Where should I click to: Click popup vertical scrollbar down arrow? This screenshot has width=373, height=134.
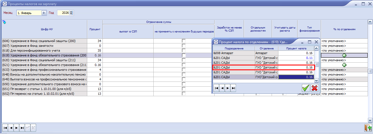pos(317,81)
